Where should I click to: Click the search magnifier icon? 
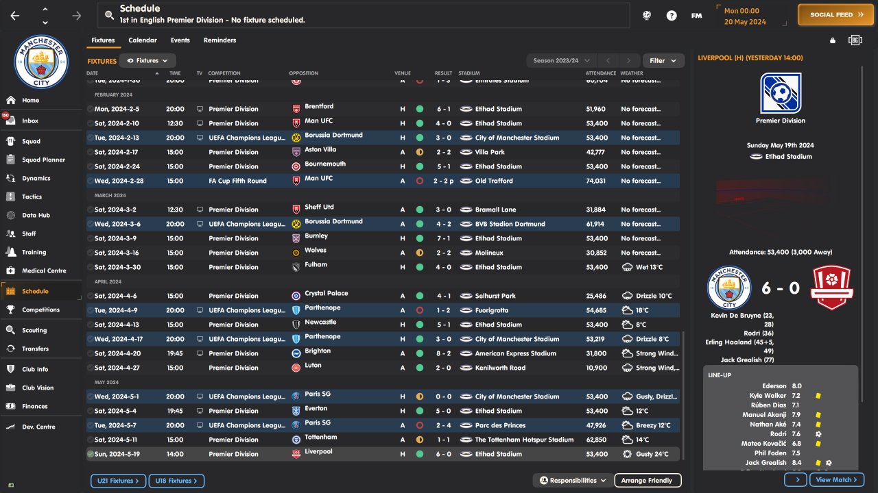(x=110, y=15)
